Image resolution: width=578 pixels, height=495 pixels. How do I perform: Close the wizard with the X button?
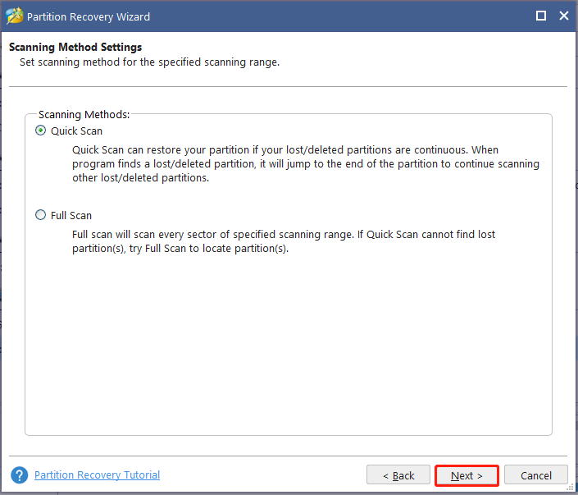(563, 16)
